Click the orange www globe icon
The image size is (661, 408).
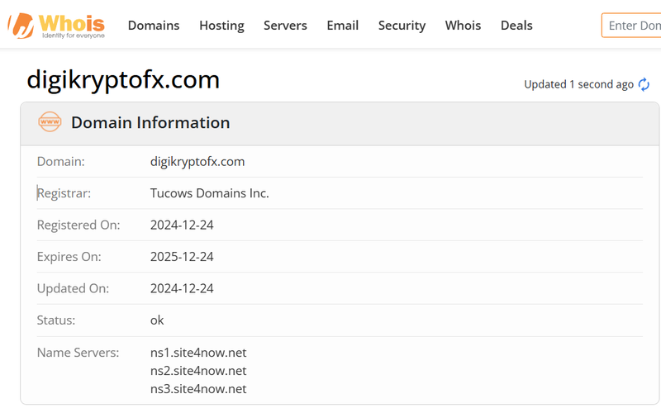50,121
